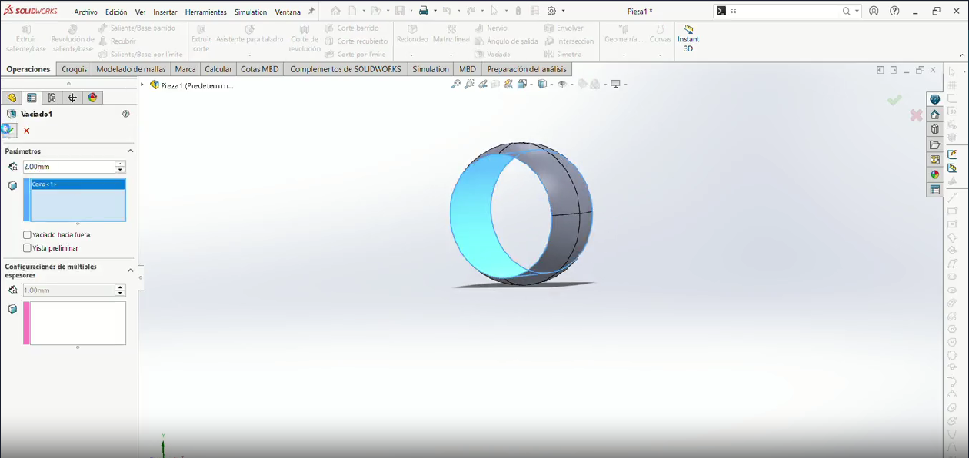Viewport: 969px width, 458px height.
Task: Open the Insertar menu
Action: pyautogui.click(x=165, y=12)
